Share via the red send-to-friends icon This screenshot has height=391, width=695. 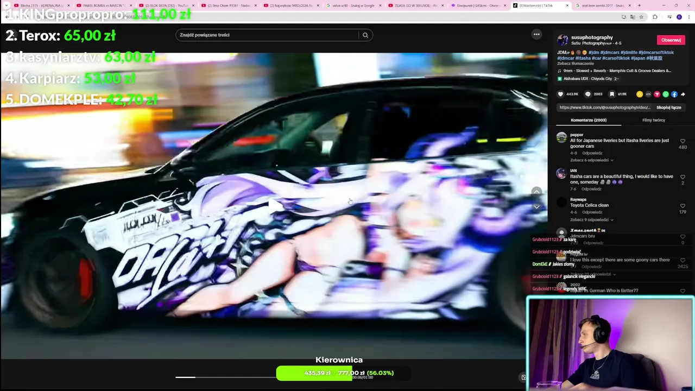(x=657, y=94)
